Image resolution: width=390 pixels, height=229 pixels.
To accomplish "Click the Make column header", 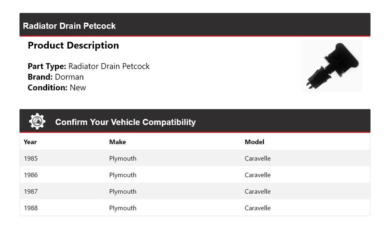I will tap(117, 142).
